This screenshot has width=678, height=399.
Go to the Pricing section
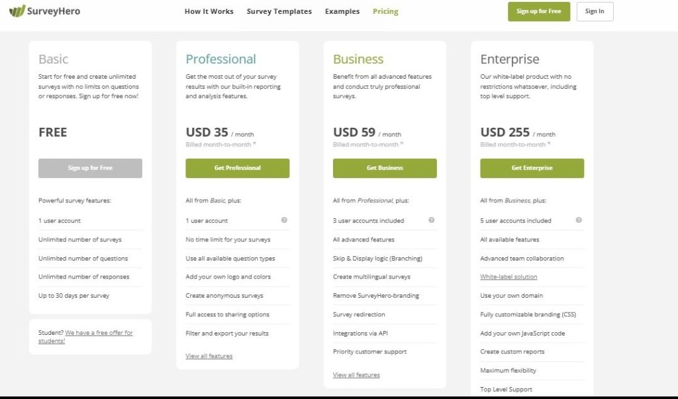(385, 11)
